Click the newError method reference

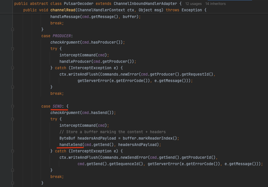click(129, 74)
